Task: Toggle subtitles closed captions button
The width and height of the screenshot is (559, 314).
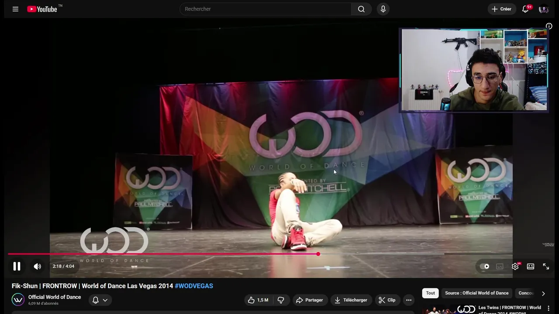Action: point(500,266)
